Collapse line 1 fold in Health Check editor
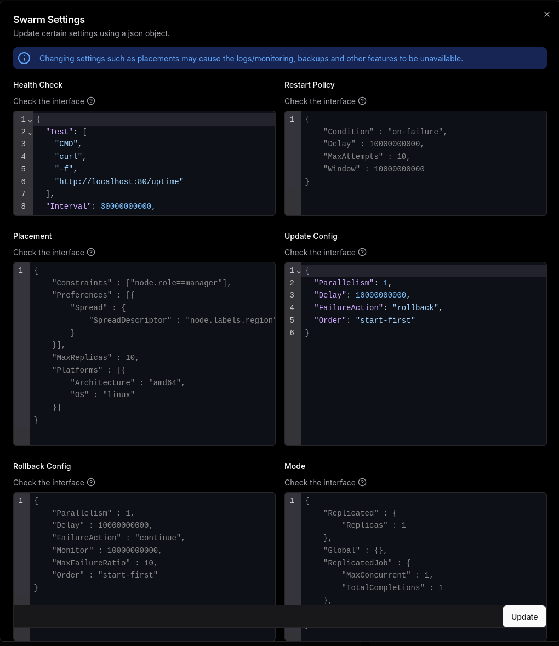This screenshot has width=559, height=646. (x=30, y=120)
